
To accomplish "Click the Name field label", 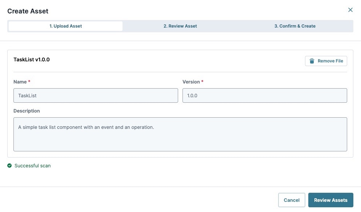I will click(x=20, y=82).
